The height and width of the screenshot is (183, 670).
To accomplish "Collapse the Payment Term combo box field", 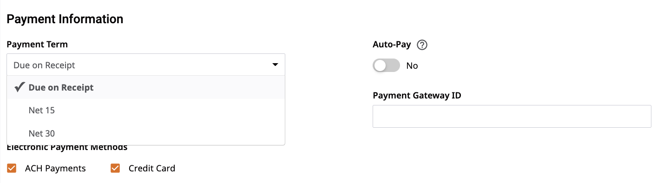I will tap(146, 65).
